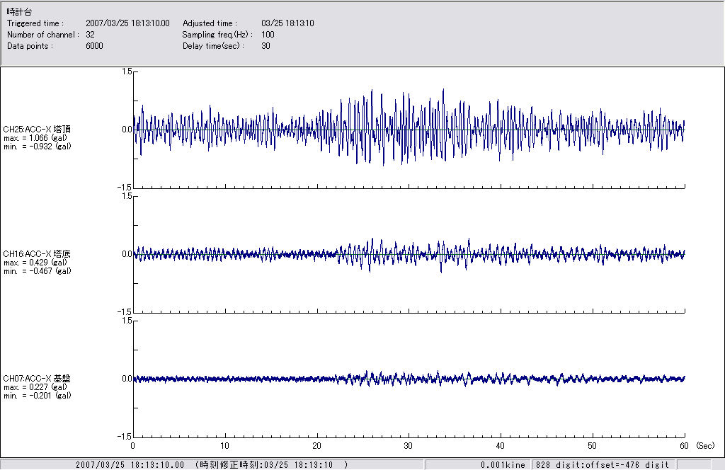Click the CH07:ACC-X 基盤 channel label
This screenshot has width=725, height=470.
(x=37, y=378)
